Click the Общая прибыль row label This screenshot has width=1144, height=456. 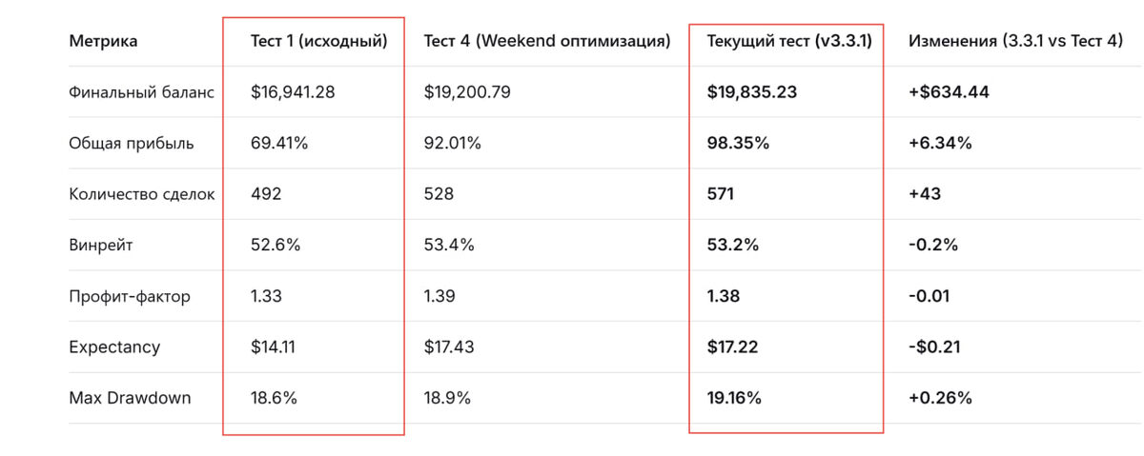(132, 144)
